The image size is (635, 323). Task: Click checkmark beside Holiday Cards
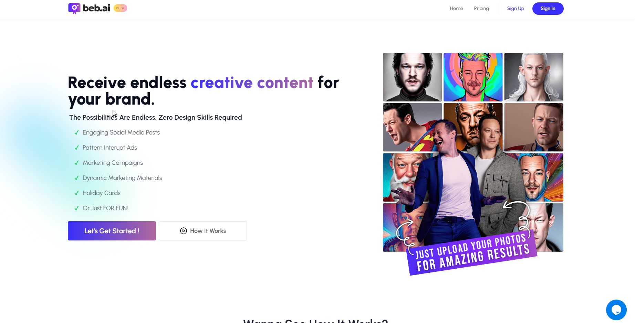[x=76, y=193]
